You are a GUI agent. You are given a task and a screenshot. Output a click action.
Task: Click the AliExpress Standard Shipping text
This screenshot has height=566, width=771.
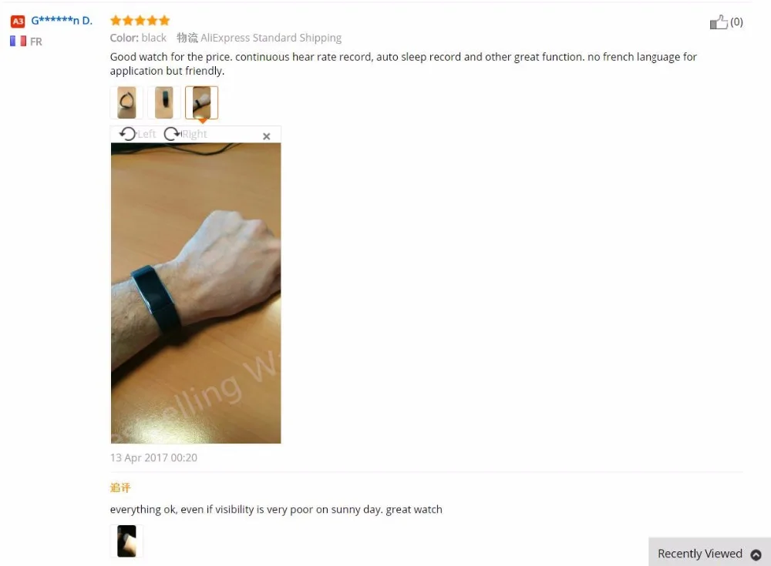(271, 38)
